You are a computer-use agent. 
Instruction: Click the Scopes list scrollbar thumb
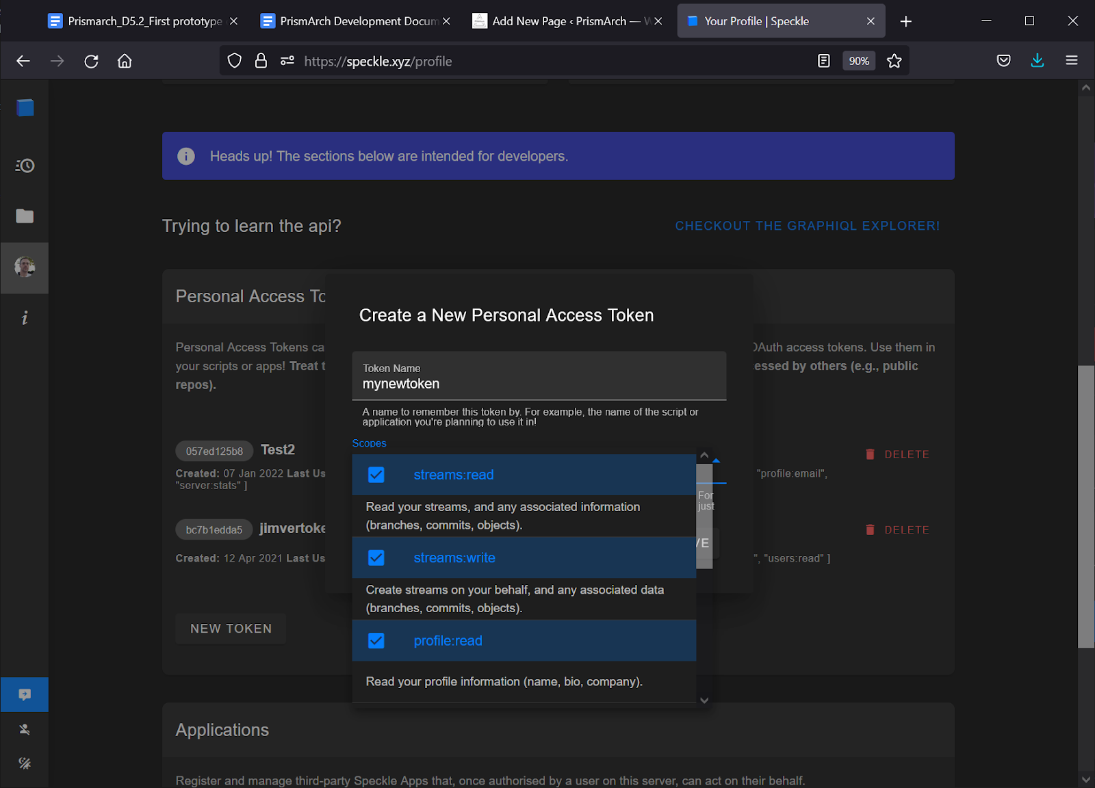704,516
